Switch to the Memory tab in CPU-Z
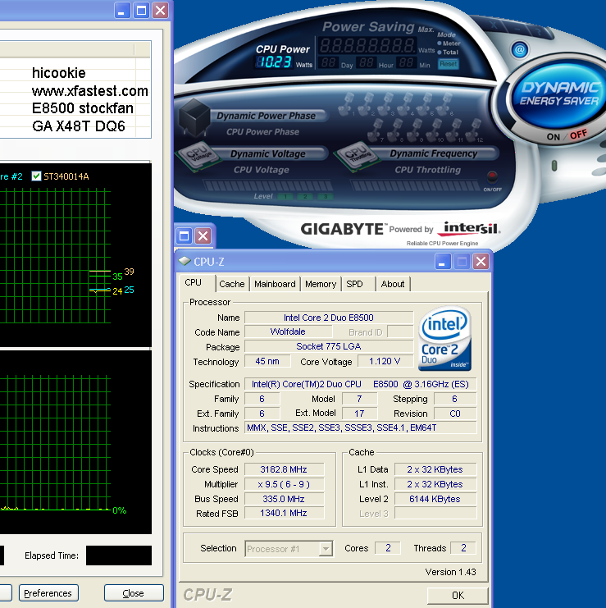606x608 pixels. click(x=320, y=284)
